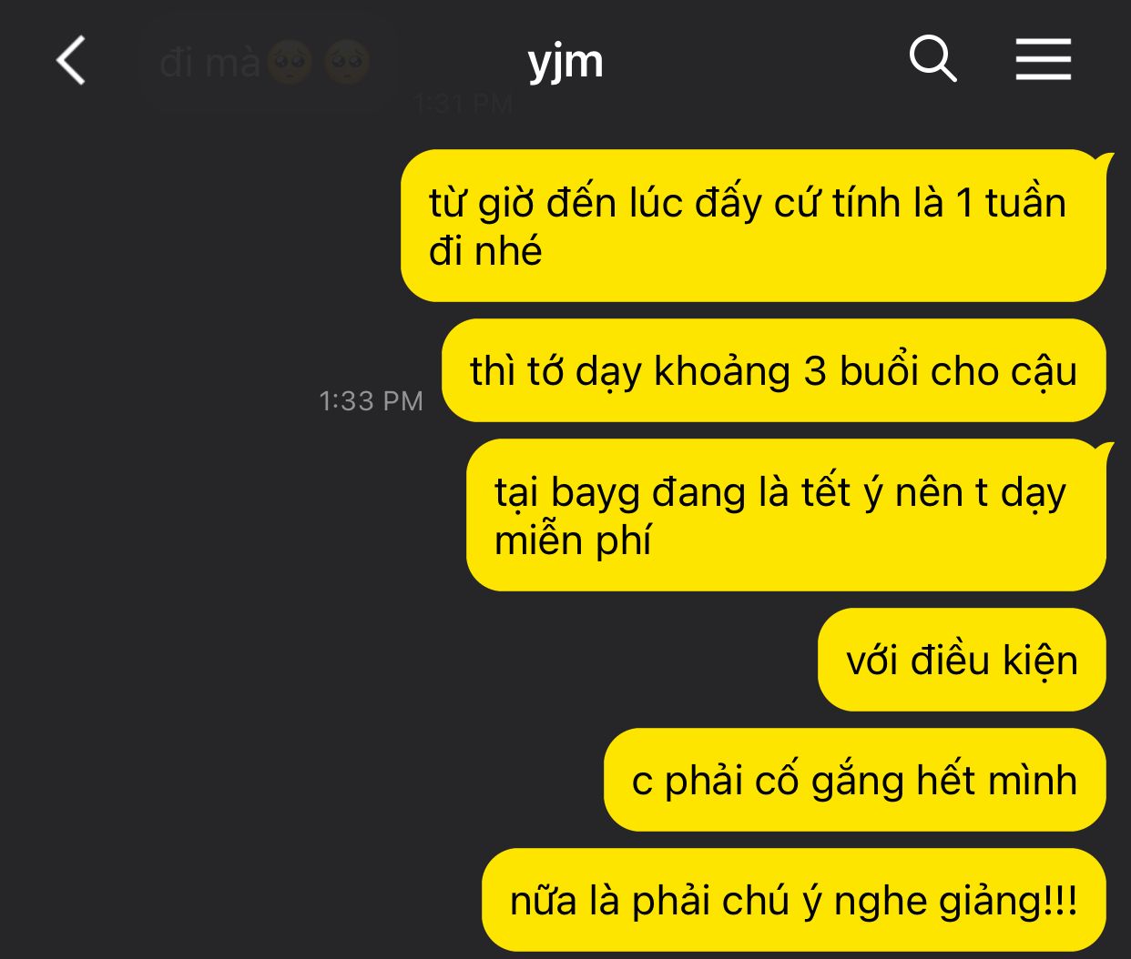Image resolution: width=1131 pixels, height=959 pixels.
Task: Select the message "c phải cố gắng hết mình"
Action: tap(855, 780)
